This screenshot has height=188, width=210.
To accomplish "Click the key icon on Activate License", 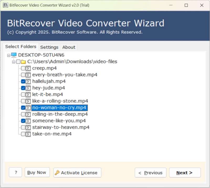I will click(x=57, y=173).
